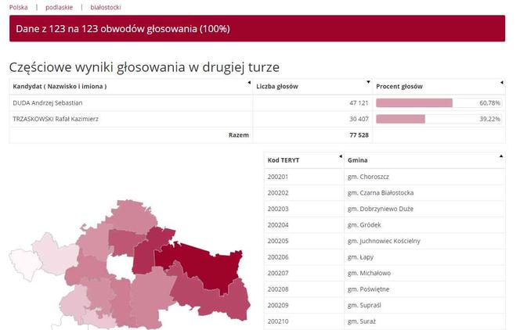Screen dimensions: 520x330
Task: Click the 60,78% percentage bar
Action: [439, 103]
